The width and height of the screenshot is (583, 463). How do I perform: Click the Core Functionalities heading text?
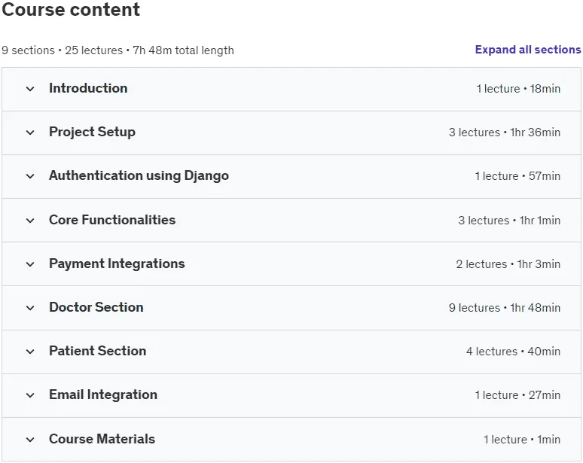tap(112, 220)
